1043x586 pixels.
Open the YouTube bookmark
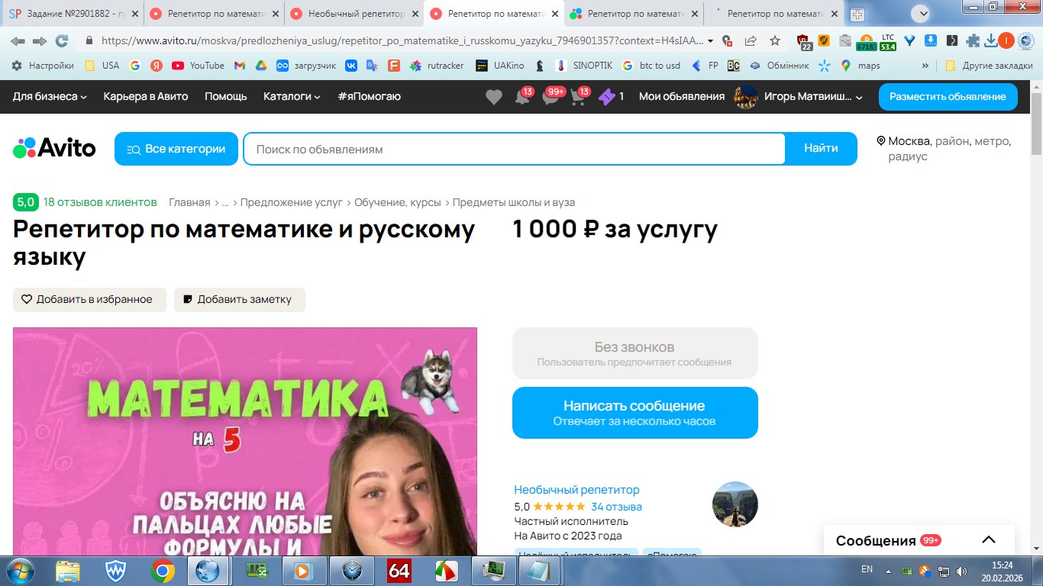pos(198,66)
